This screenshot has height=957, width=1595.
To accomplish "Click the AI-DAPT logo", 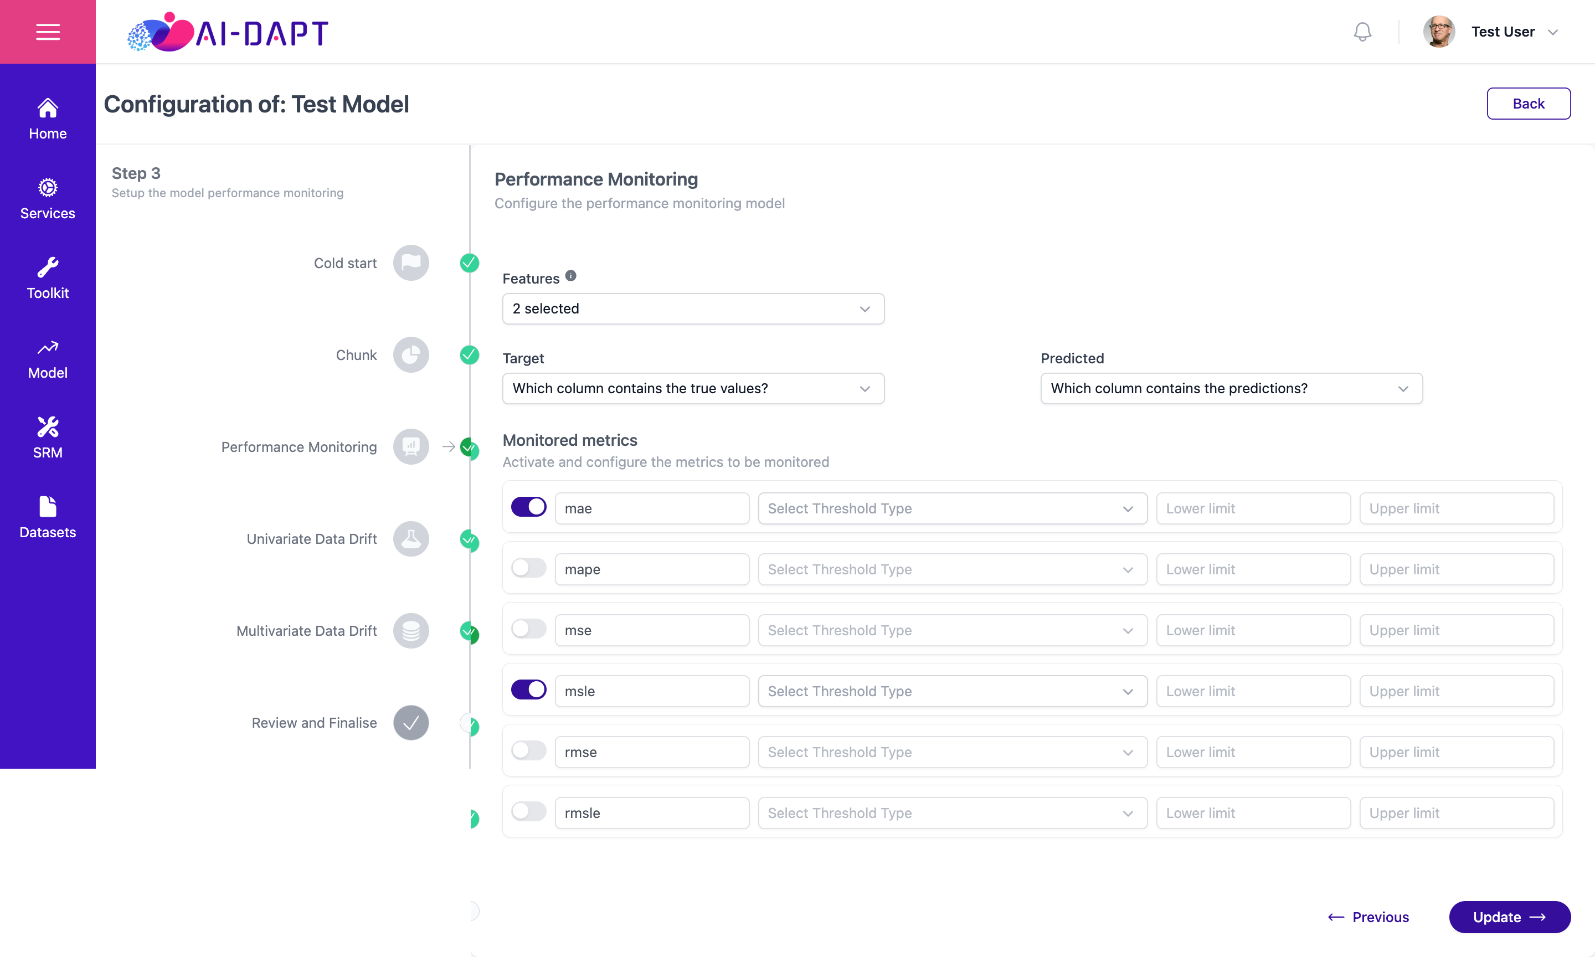I will coord(228,32).
